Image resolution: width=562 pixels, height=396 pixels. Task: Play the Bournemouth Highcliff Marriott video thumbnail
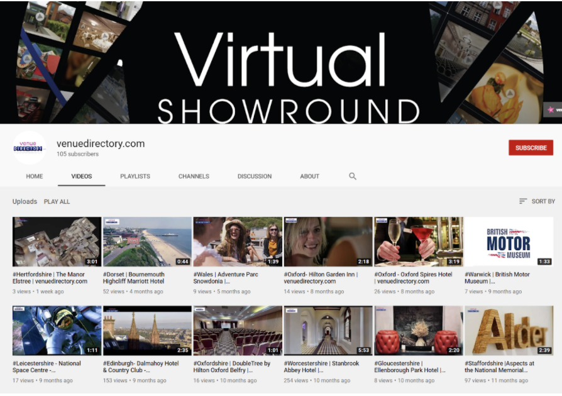(x=147, y=242)
